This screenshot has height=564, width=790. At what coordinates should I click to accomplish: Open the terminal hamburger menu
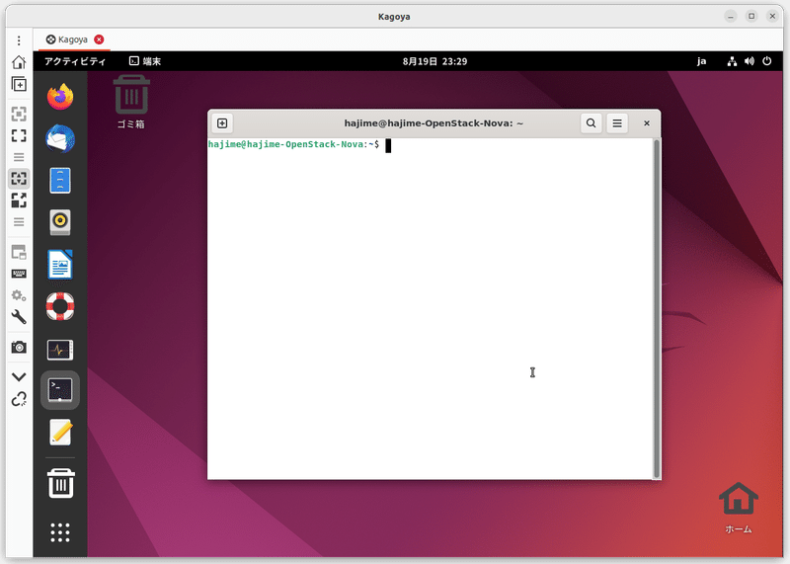pos(617,123)
